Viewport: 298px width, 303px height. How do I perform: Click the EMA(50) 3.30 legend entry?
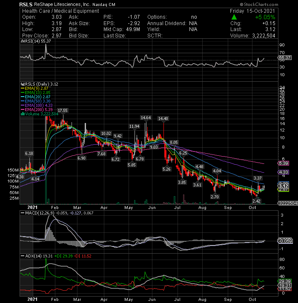point(36,101)
